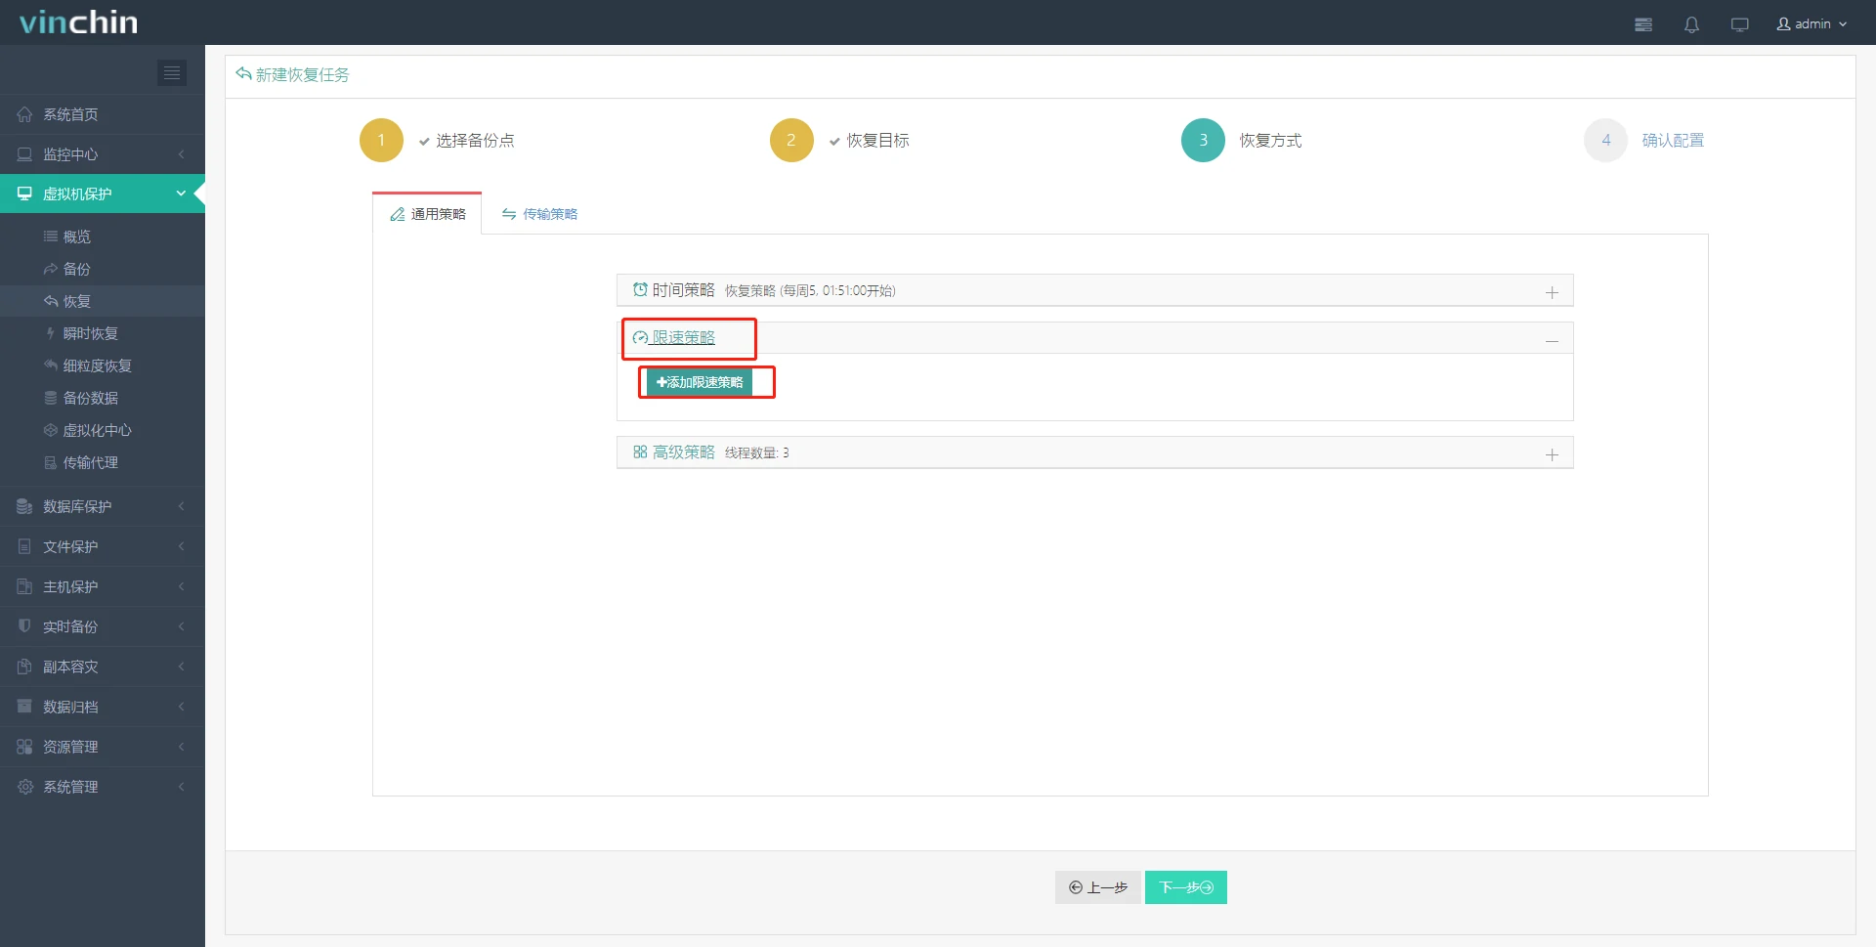Click step 2 circle 恢复目标

click(x=791, y=140)
